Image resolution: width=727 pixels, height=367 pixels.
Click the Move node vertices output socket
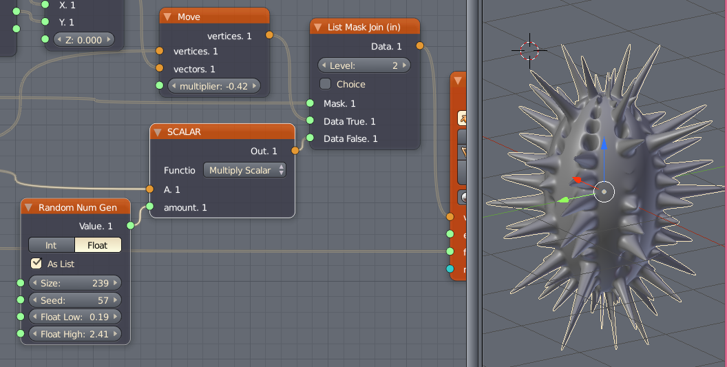[269, 35]
